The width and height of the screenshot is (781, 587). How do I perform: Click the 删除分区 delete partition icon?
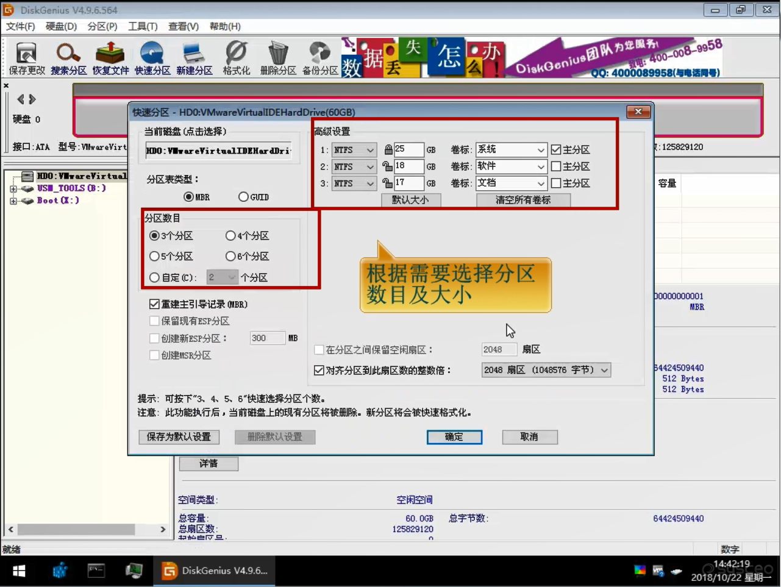tap(278, 58)
